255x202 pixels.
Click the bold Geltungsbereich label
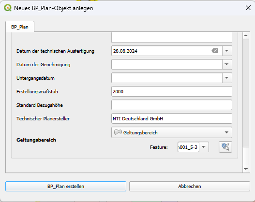[36, 140]
